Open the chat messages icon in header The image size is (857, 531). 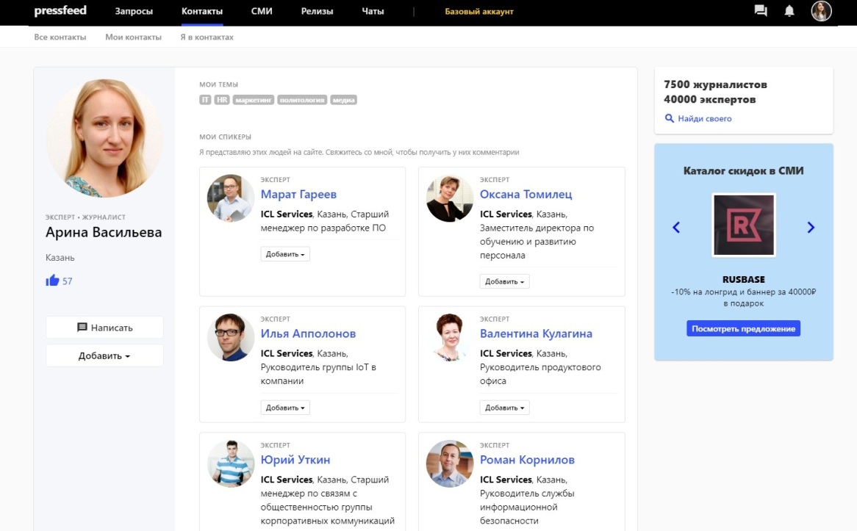pos(761,11)
